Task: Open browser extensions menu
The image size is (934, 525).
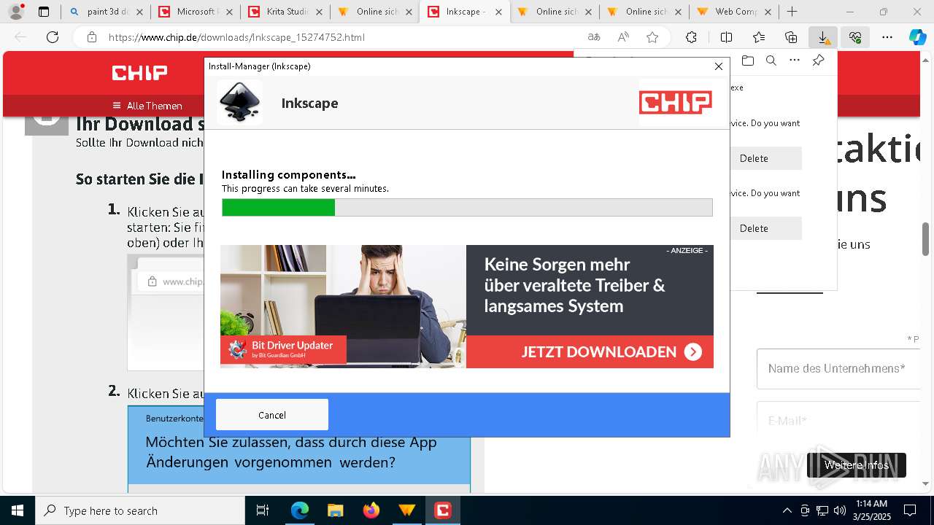Action: click(x=691, y=37)
